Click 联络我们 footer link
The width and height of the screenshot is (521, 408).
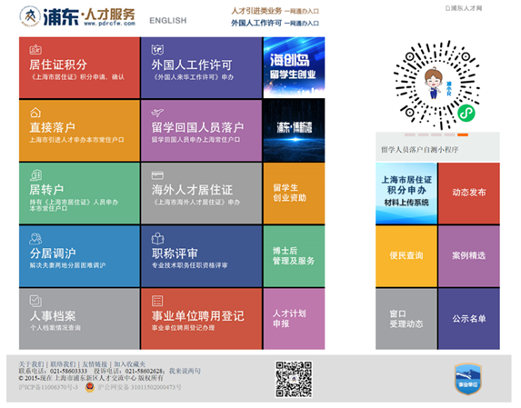pos(63,364)
